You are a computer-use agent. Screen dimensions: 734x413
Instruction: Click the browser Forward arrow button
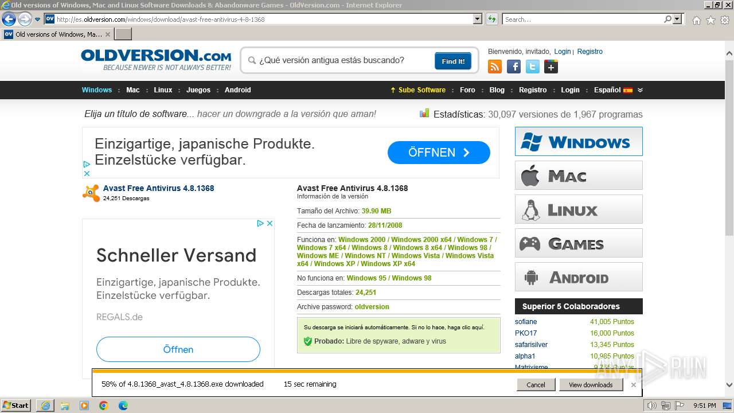point(25,20)
